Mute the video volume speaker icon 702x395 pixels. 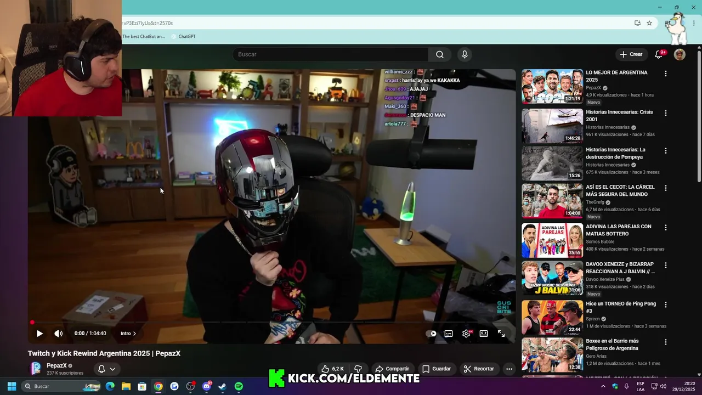(x=59, y=334)
